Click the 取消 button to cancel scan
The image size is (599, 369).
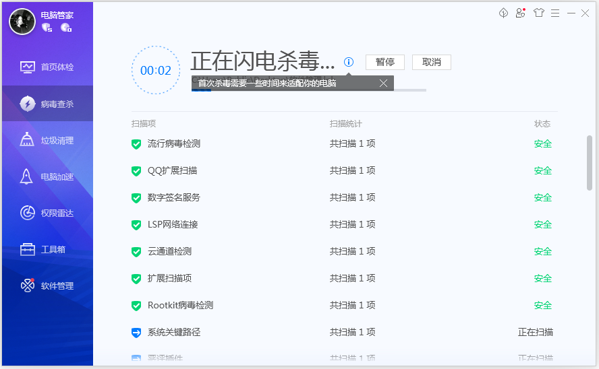432,62
